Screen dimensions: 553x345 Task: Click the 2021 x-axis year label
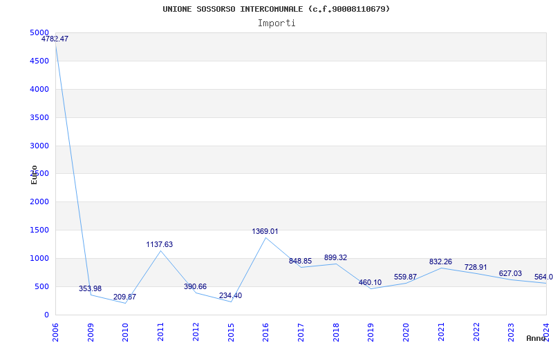pos(441,333)
